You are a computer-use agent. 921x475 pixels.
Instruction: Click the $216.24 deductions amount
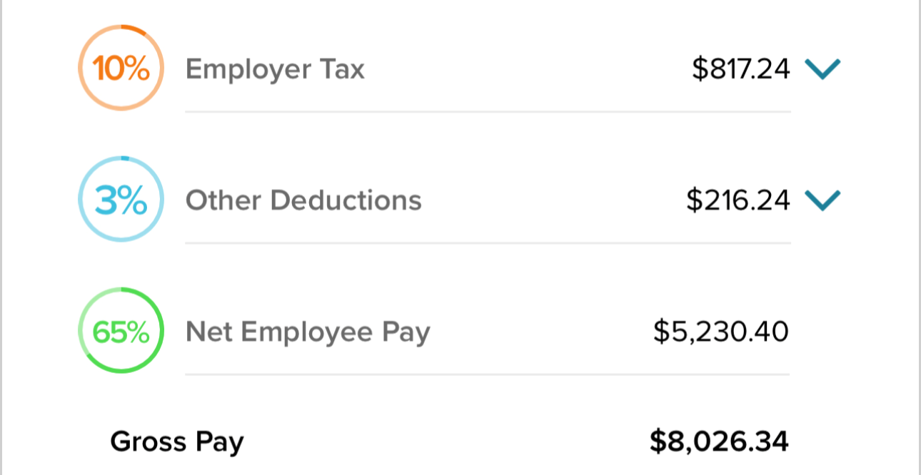[738, 200]
